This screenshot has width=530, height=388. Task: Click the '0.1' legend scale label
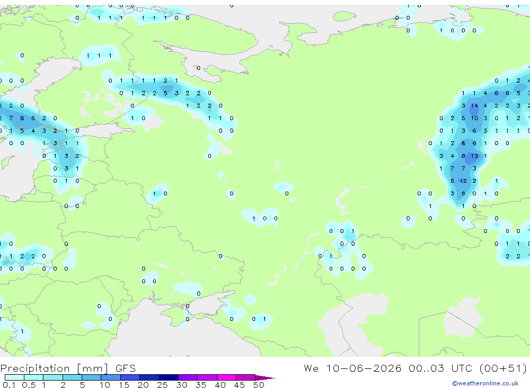tap(9, 385)
